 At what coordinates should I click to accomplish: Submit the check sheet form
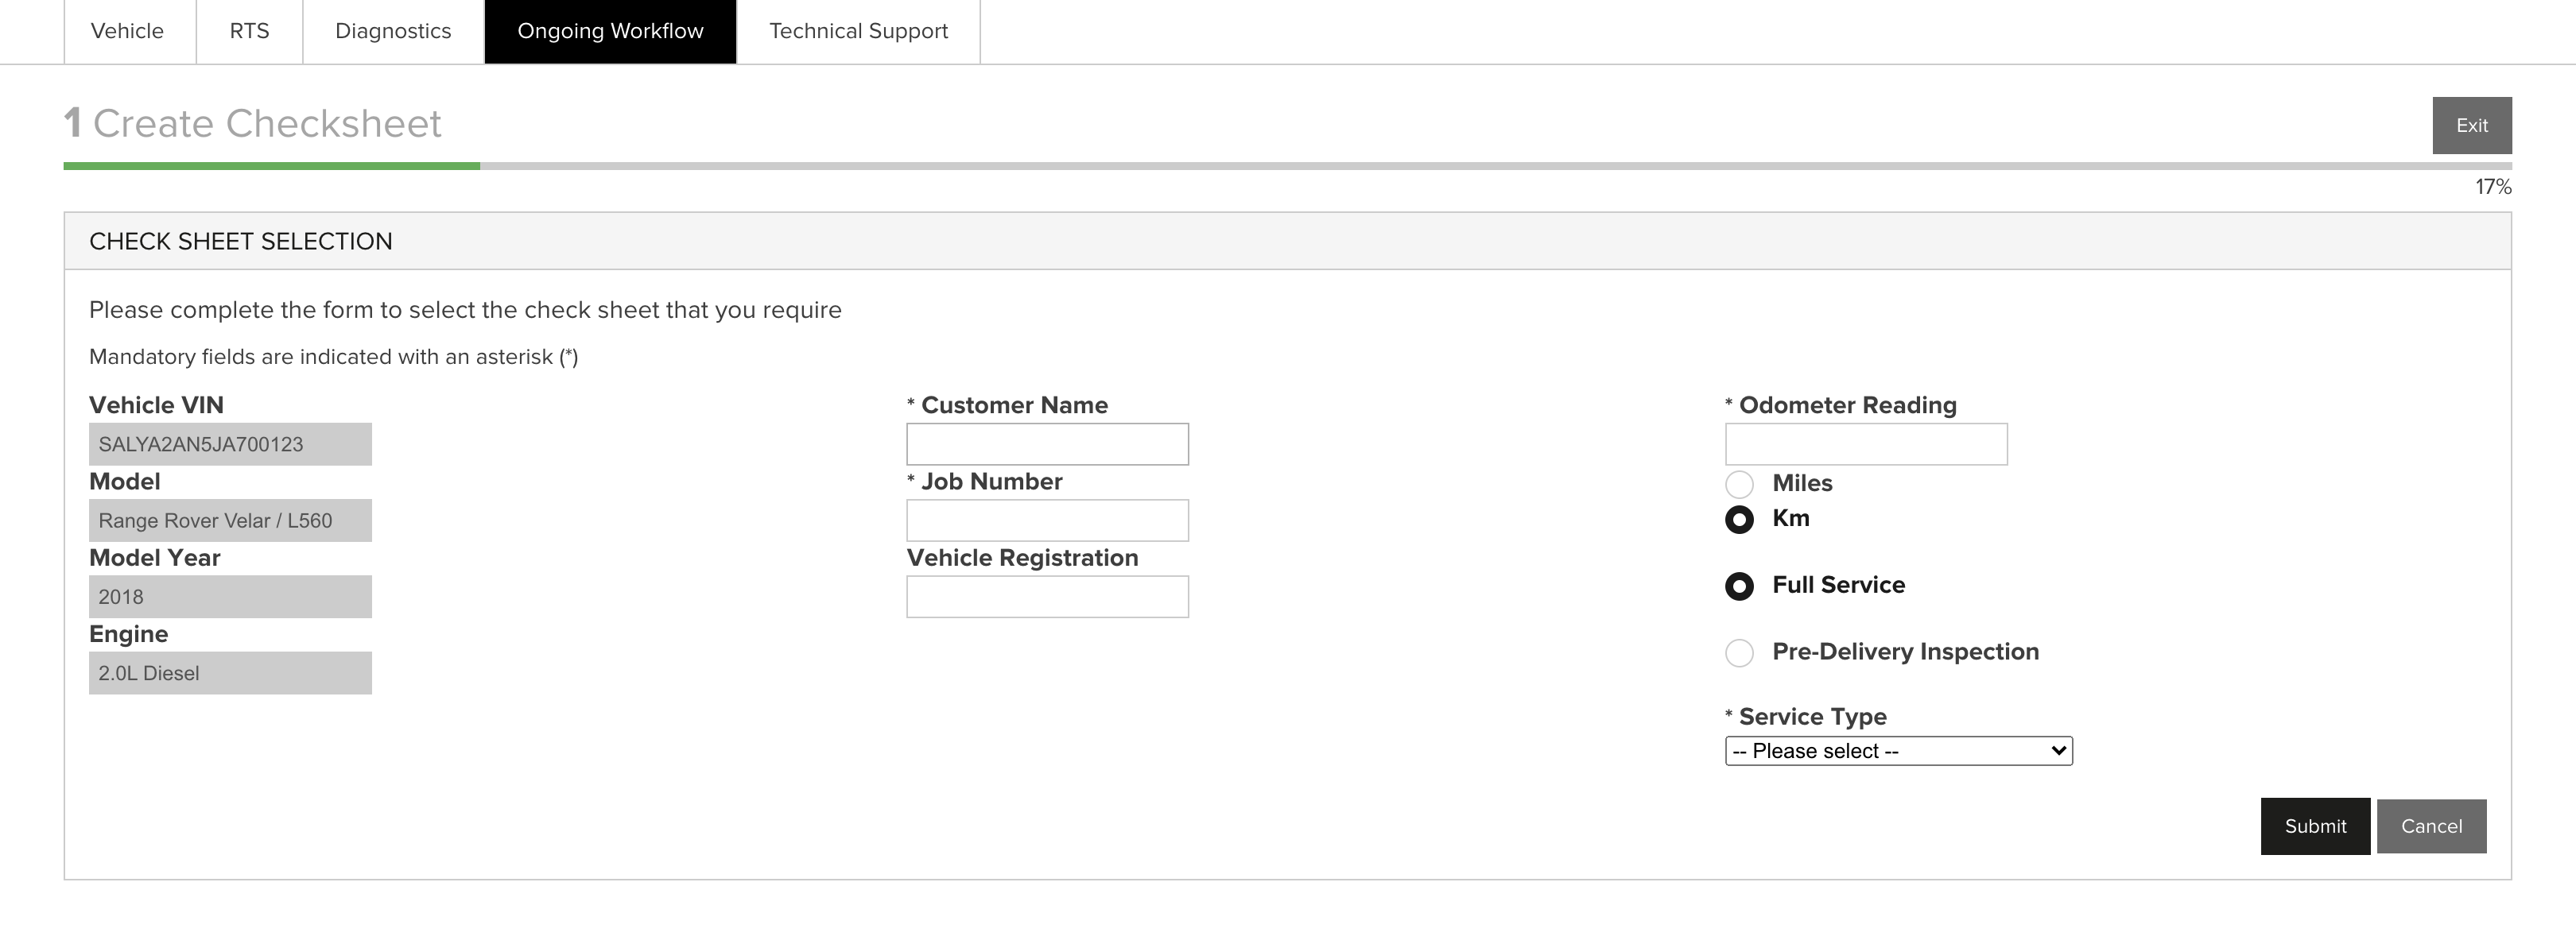pos(2315,826)
